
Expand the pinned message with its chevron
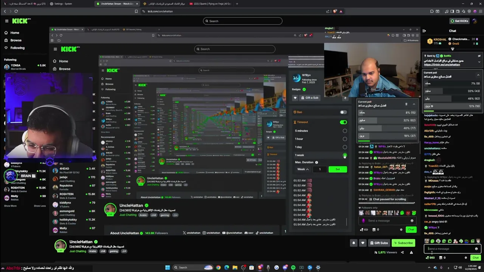pyautogui.click(x=479, y=62)
